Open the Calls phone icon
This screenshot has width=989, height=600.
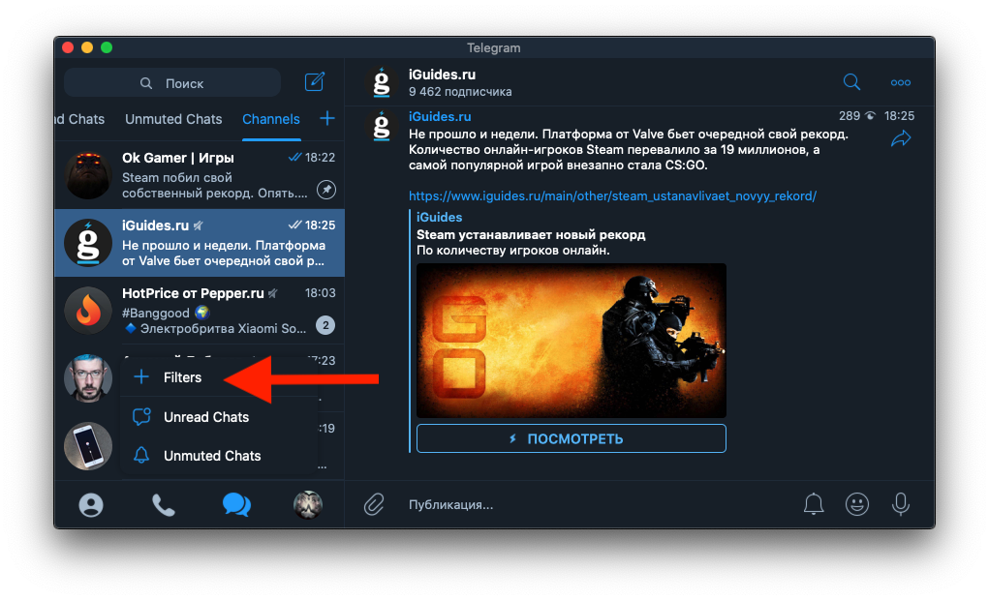pyautogui.click(x=164, y=505)
